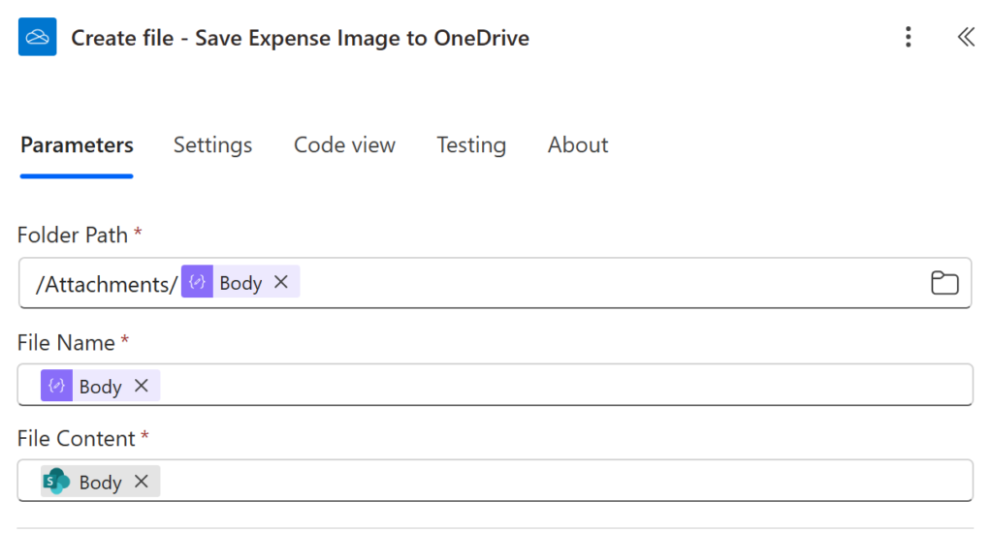Open the three-dot more options menu

908,38
